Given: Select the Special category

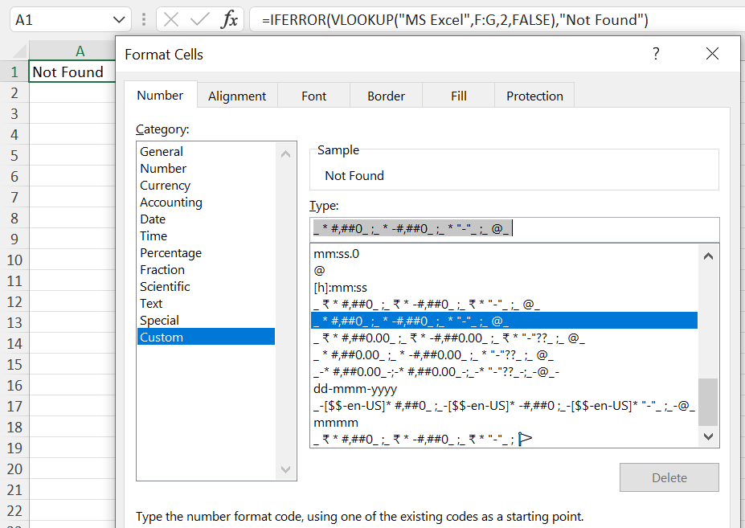Looking at the screenshot, I should point(206,320).
